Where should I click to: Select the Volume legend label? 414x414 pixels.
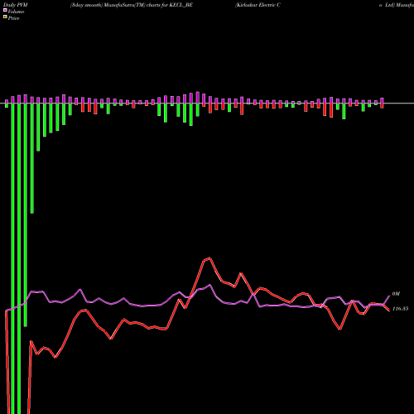[16, 12]
